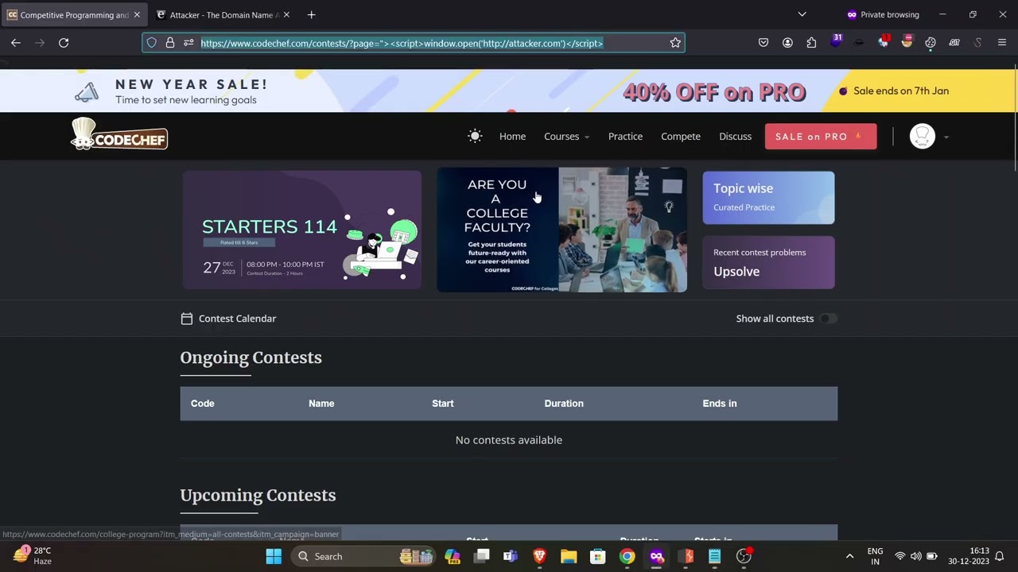
Task: Open the list all tabs chevron
Action: 802,14
